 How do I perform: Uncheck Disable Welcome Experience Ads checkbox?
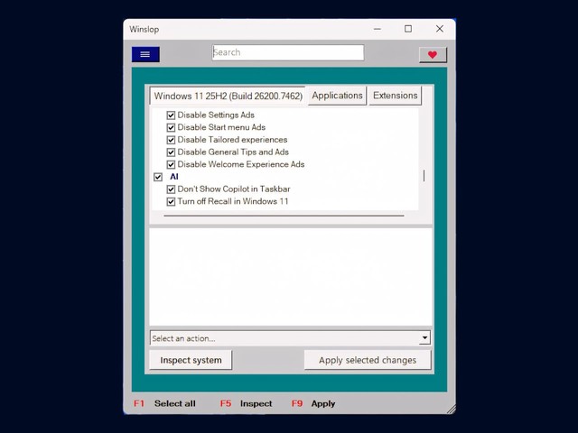tap(171, 164)
